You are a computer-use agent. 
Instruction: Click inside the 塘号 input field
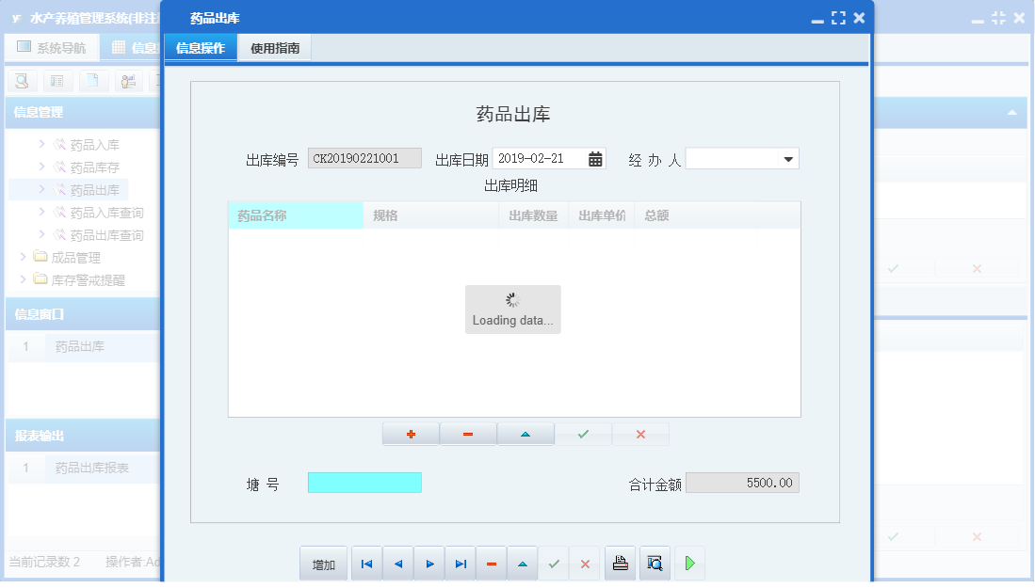pos(364,482)
